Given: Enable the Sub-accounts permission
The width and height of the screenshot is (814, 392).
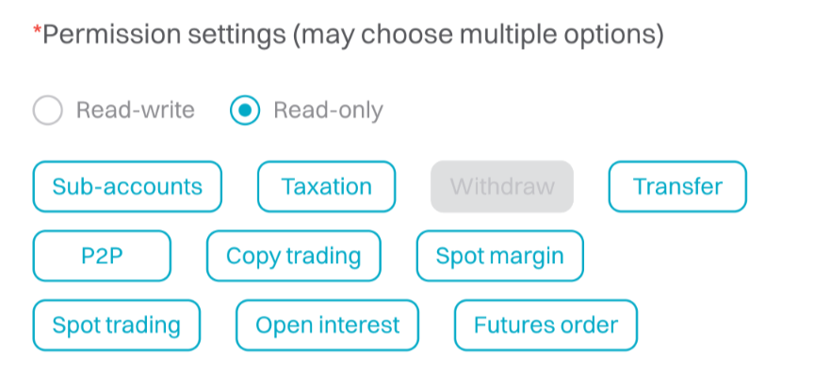Looking at the screenshot, I should 127,186.
